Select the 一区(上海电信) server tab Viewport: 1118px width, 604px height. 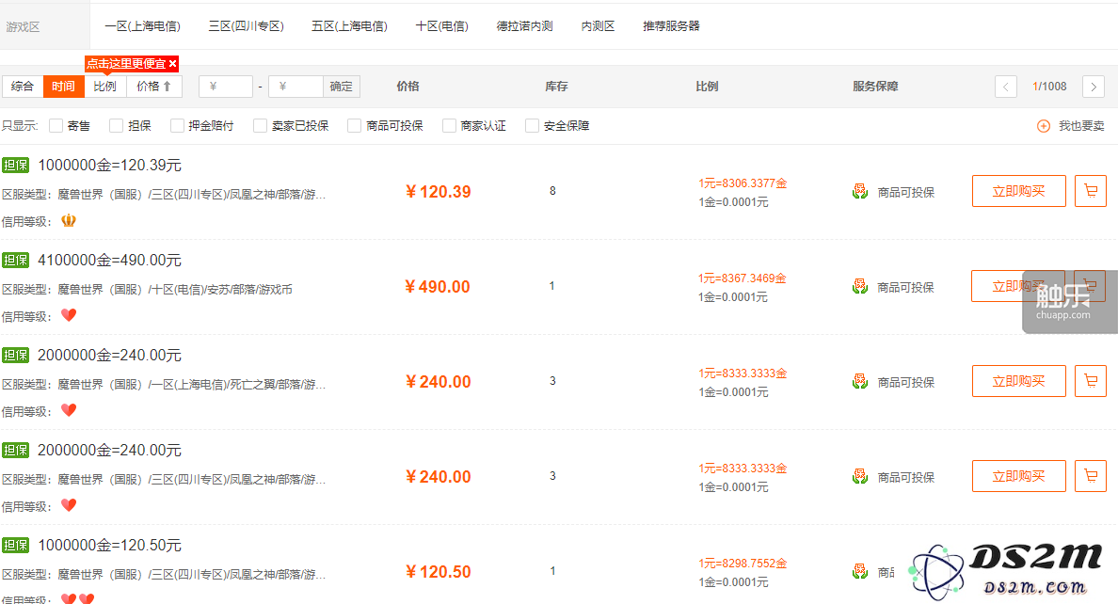point(143,26)
